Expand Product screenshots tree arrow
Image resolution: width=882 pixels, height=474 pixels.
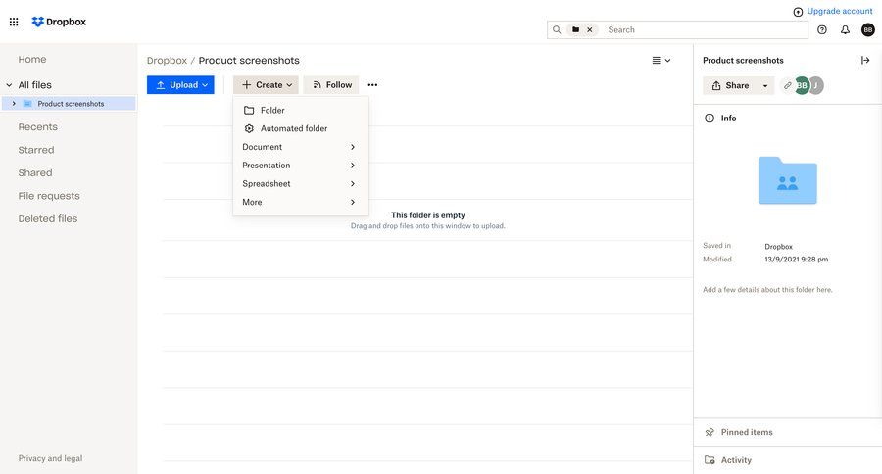[14, 104]
